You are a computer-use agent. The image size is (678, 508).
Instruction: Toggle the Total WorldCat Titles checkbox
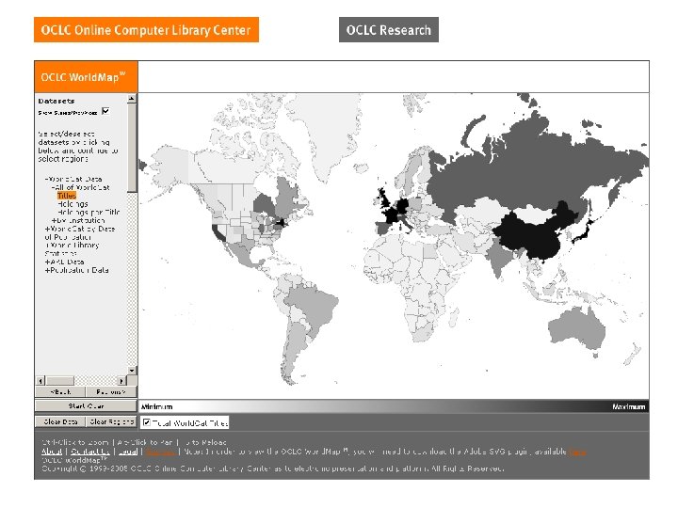(x=147, y=422)
